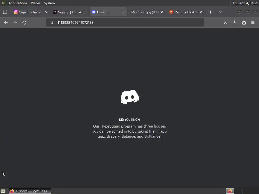Open the Applications menu
Screen dimensions: 259x194
(18, 3)
